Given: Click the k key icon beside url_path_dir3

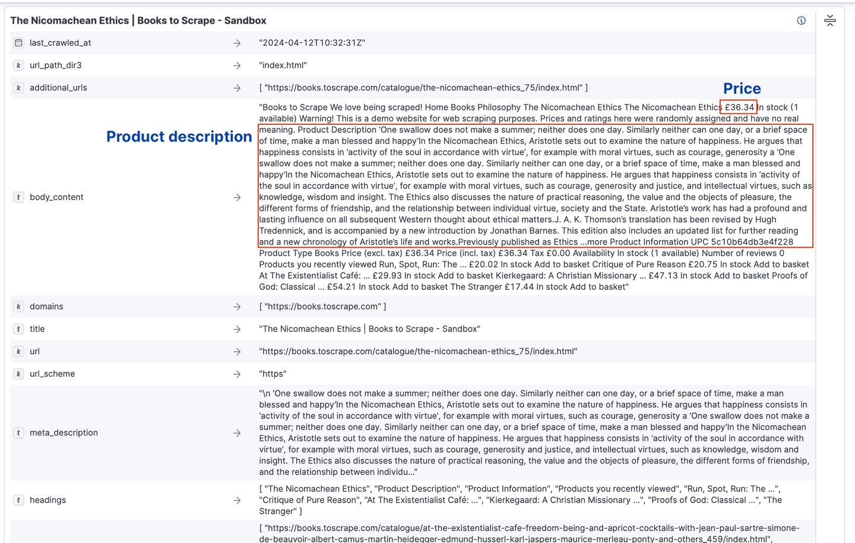Looking at the screenshot, I should click(18, 65).
